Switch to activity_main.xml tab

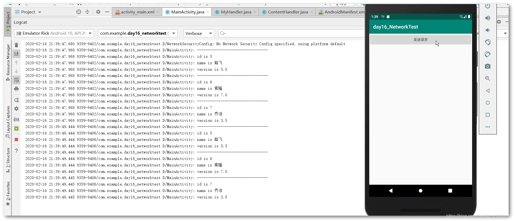[137, 12]
